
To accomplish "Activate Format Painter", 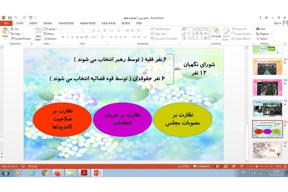I will tap(21, 38).
